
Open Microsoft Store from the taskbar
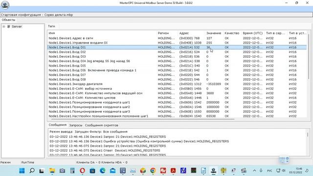click(x=92, y=171)
